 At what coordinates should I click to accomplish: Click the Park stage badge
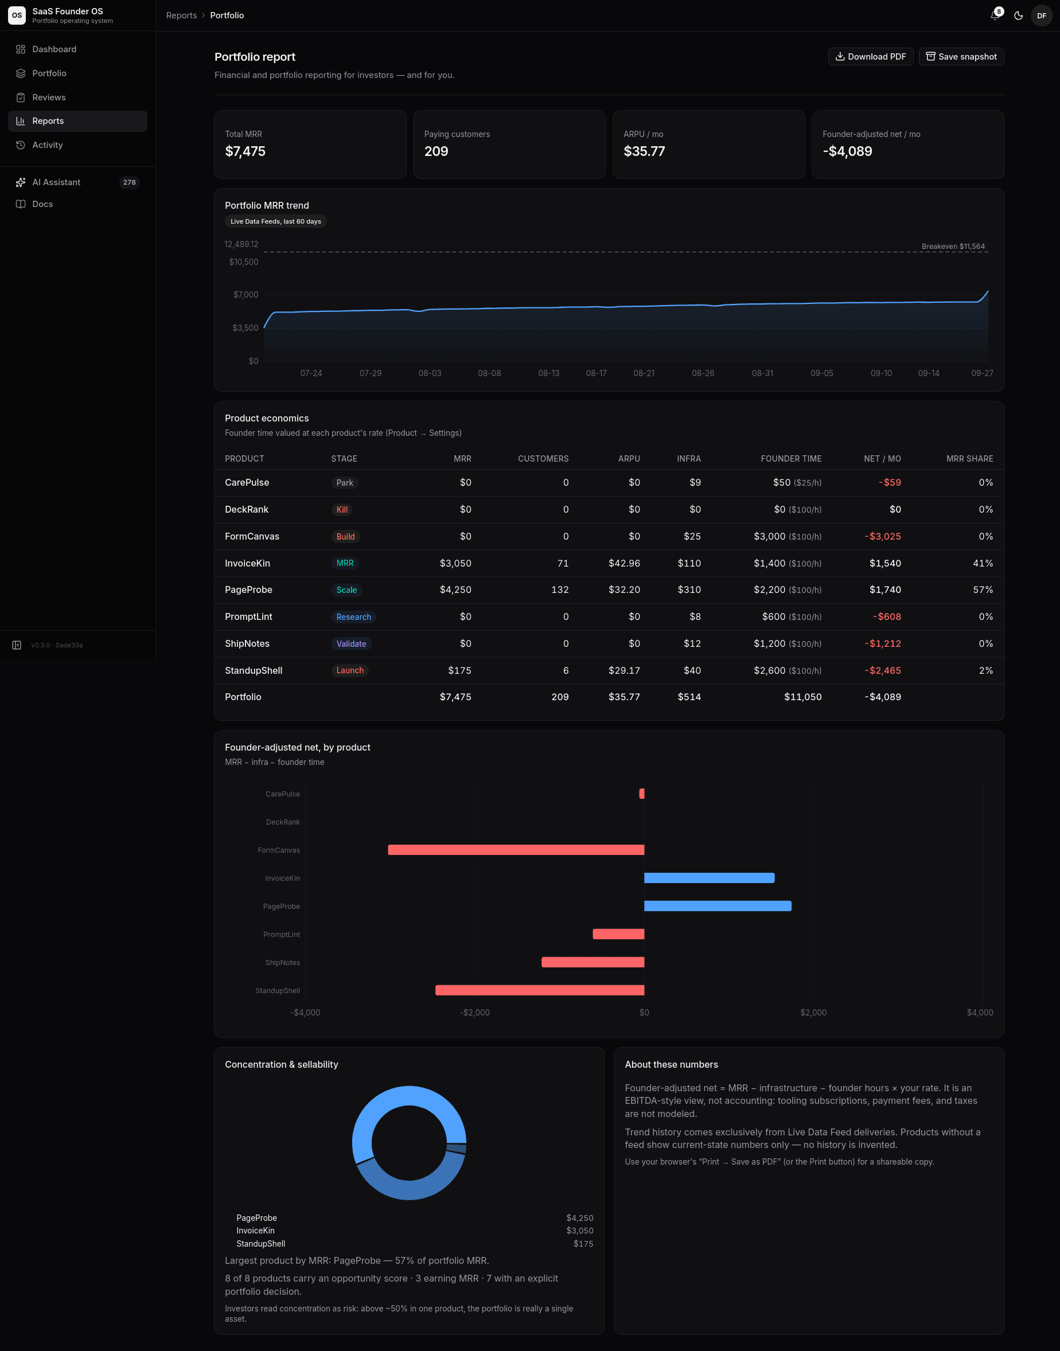pyautogui.click(x=344, y=483)
